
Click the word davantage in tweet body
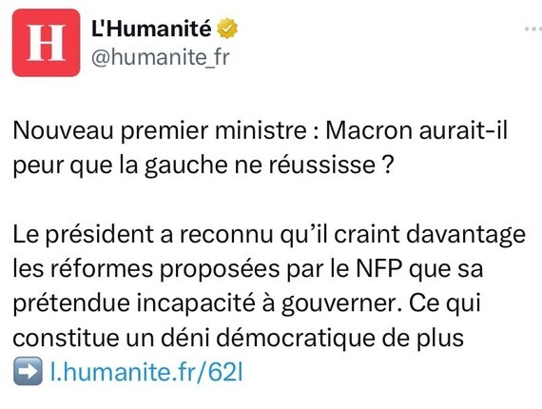tap(466, 235)
